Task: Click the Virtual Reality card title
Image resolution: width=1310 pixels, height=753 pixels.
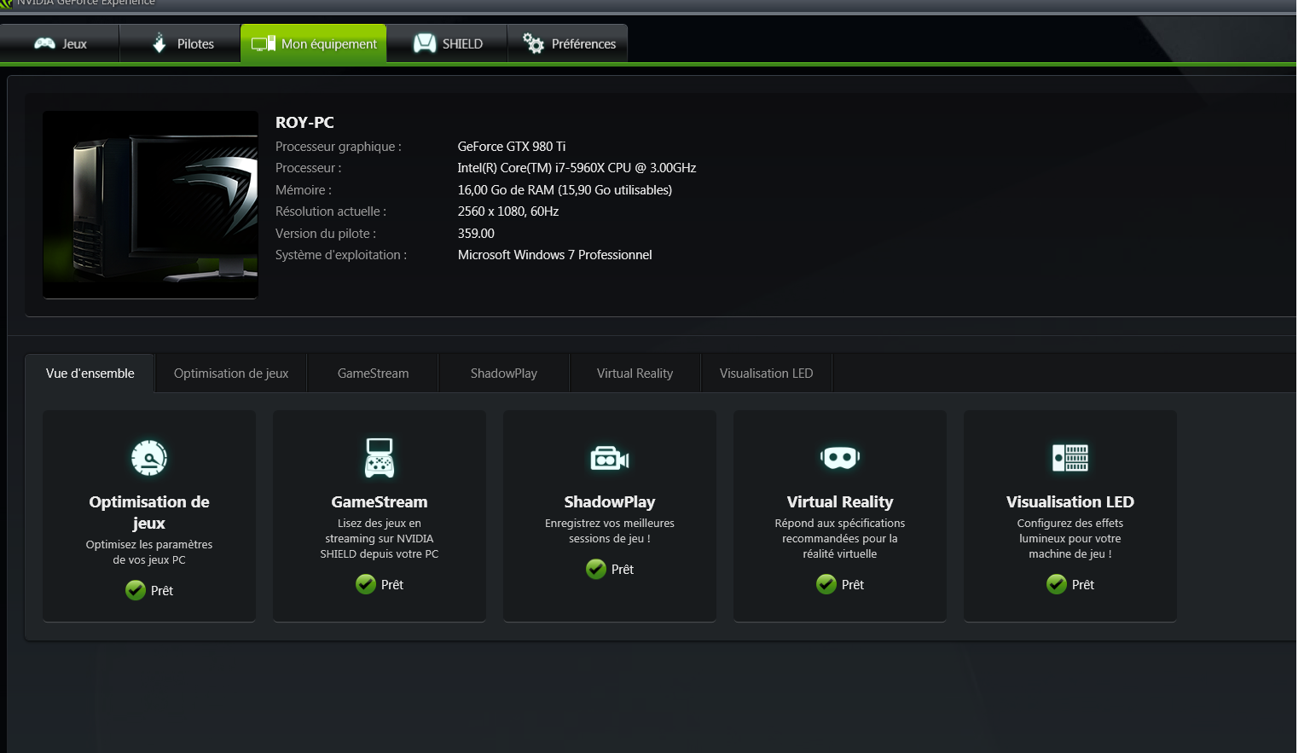Action: [x=840, y=502]
